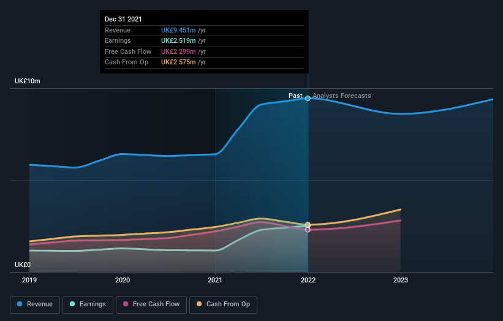Image resolution: width=503 pixels, height=321 pixels.
Task: Toggle the Earnings legend button
Action: [x=88, y=304]
